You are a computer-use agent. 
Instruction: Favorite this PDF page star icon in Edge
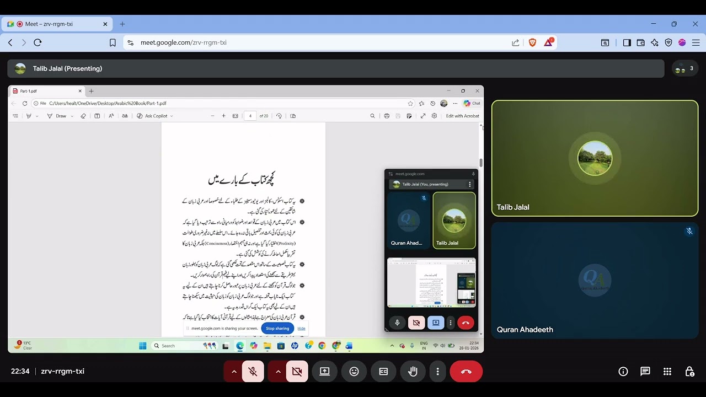[x=410, y=103]
